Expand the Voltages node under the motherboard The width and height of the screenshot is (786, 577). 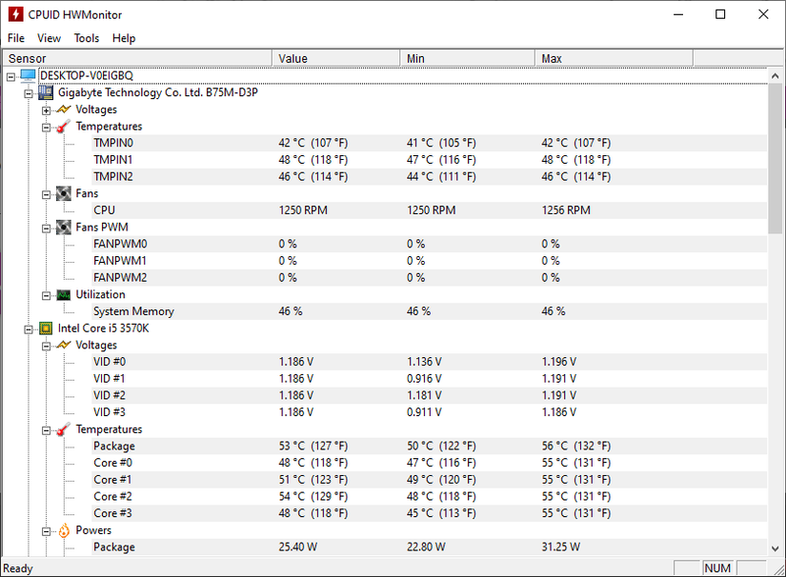pyautogui.click(x=46, y=109)
